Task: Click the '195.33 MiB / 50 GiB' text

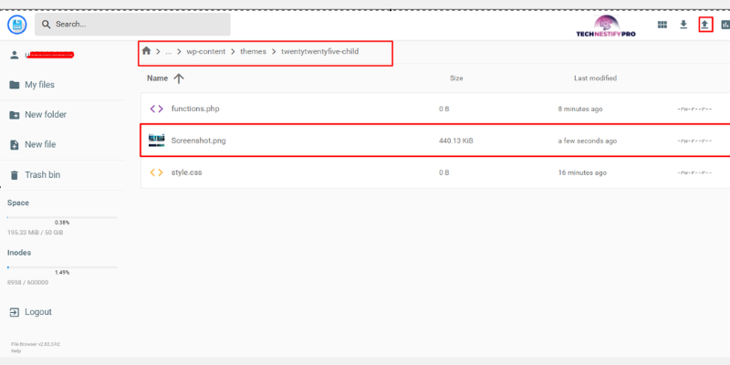Action: 36,233
